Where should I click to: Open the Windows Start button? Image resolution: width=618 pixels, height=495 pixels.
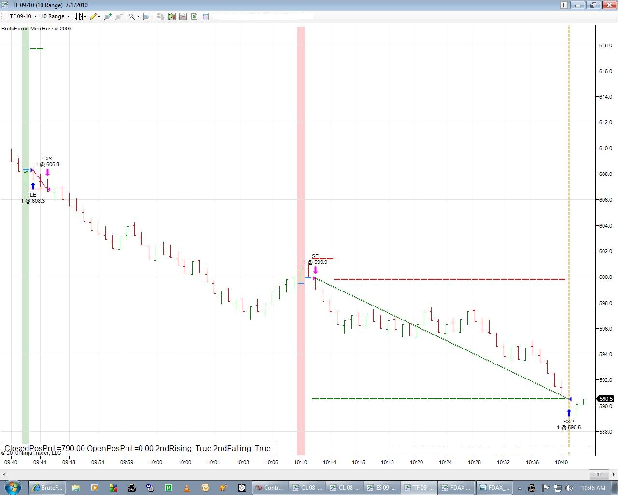[12, 487]
